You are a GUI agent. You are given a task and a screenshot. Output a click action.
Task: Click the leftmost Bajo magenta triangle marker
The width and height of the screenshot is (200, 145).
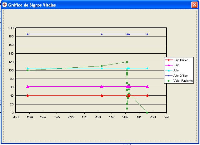[28, 86]
